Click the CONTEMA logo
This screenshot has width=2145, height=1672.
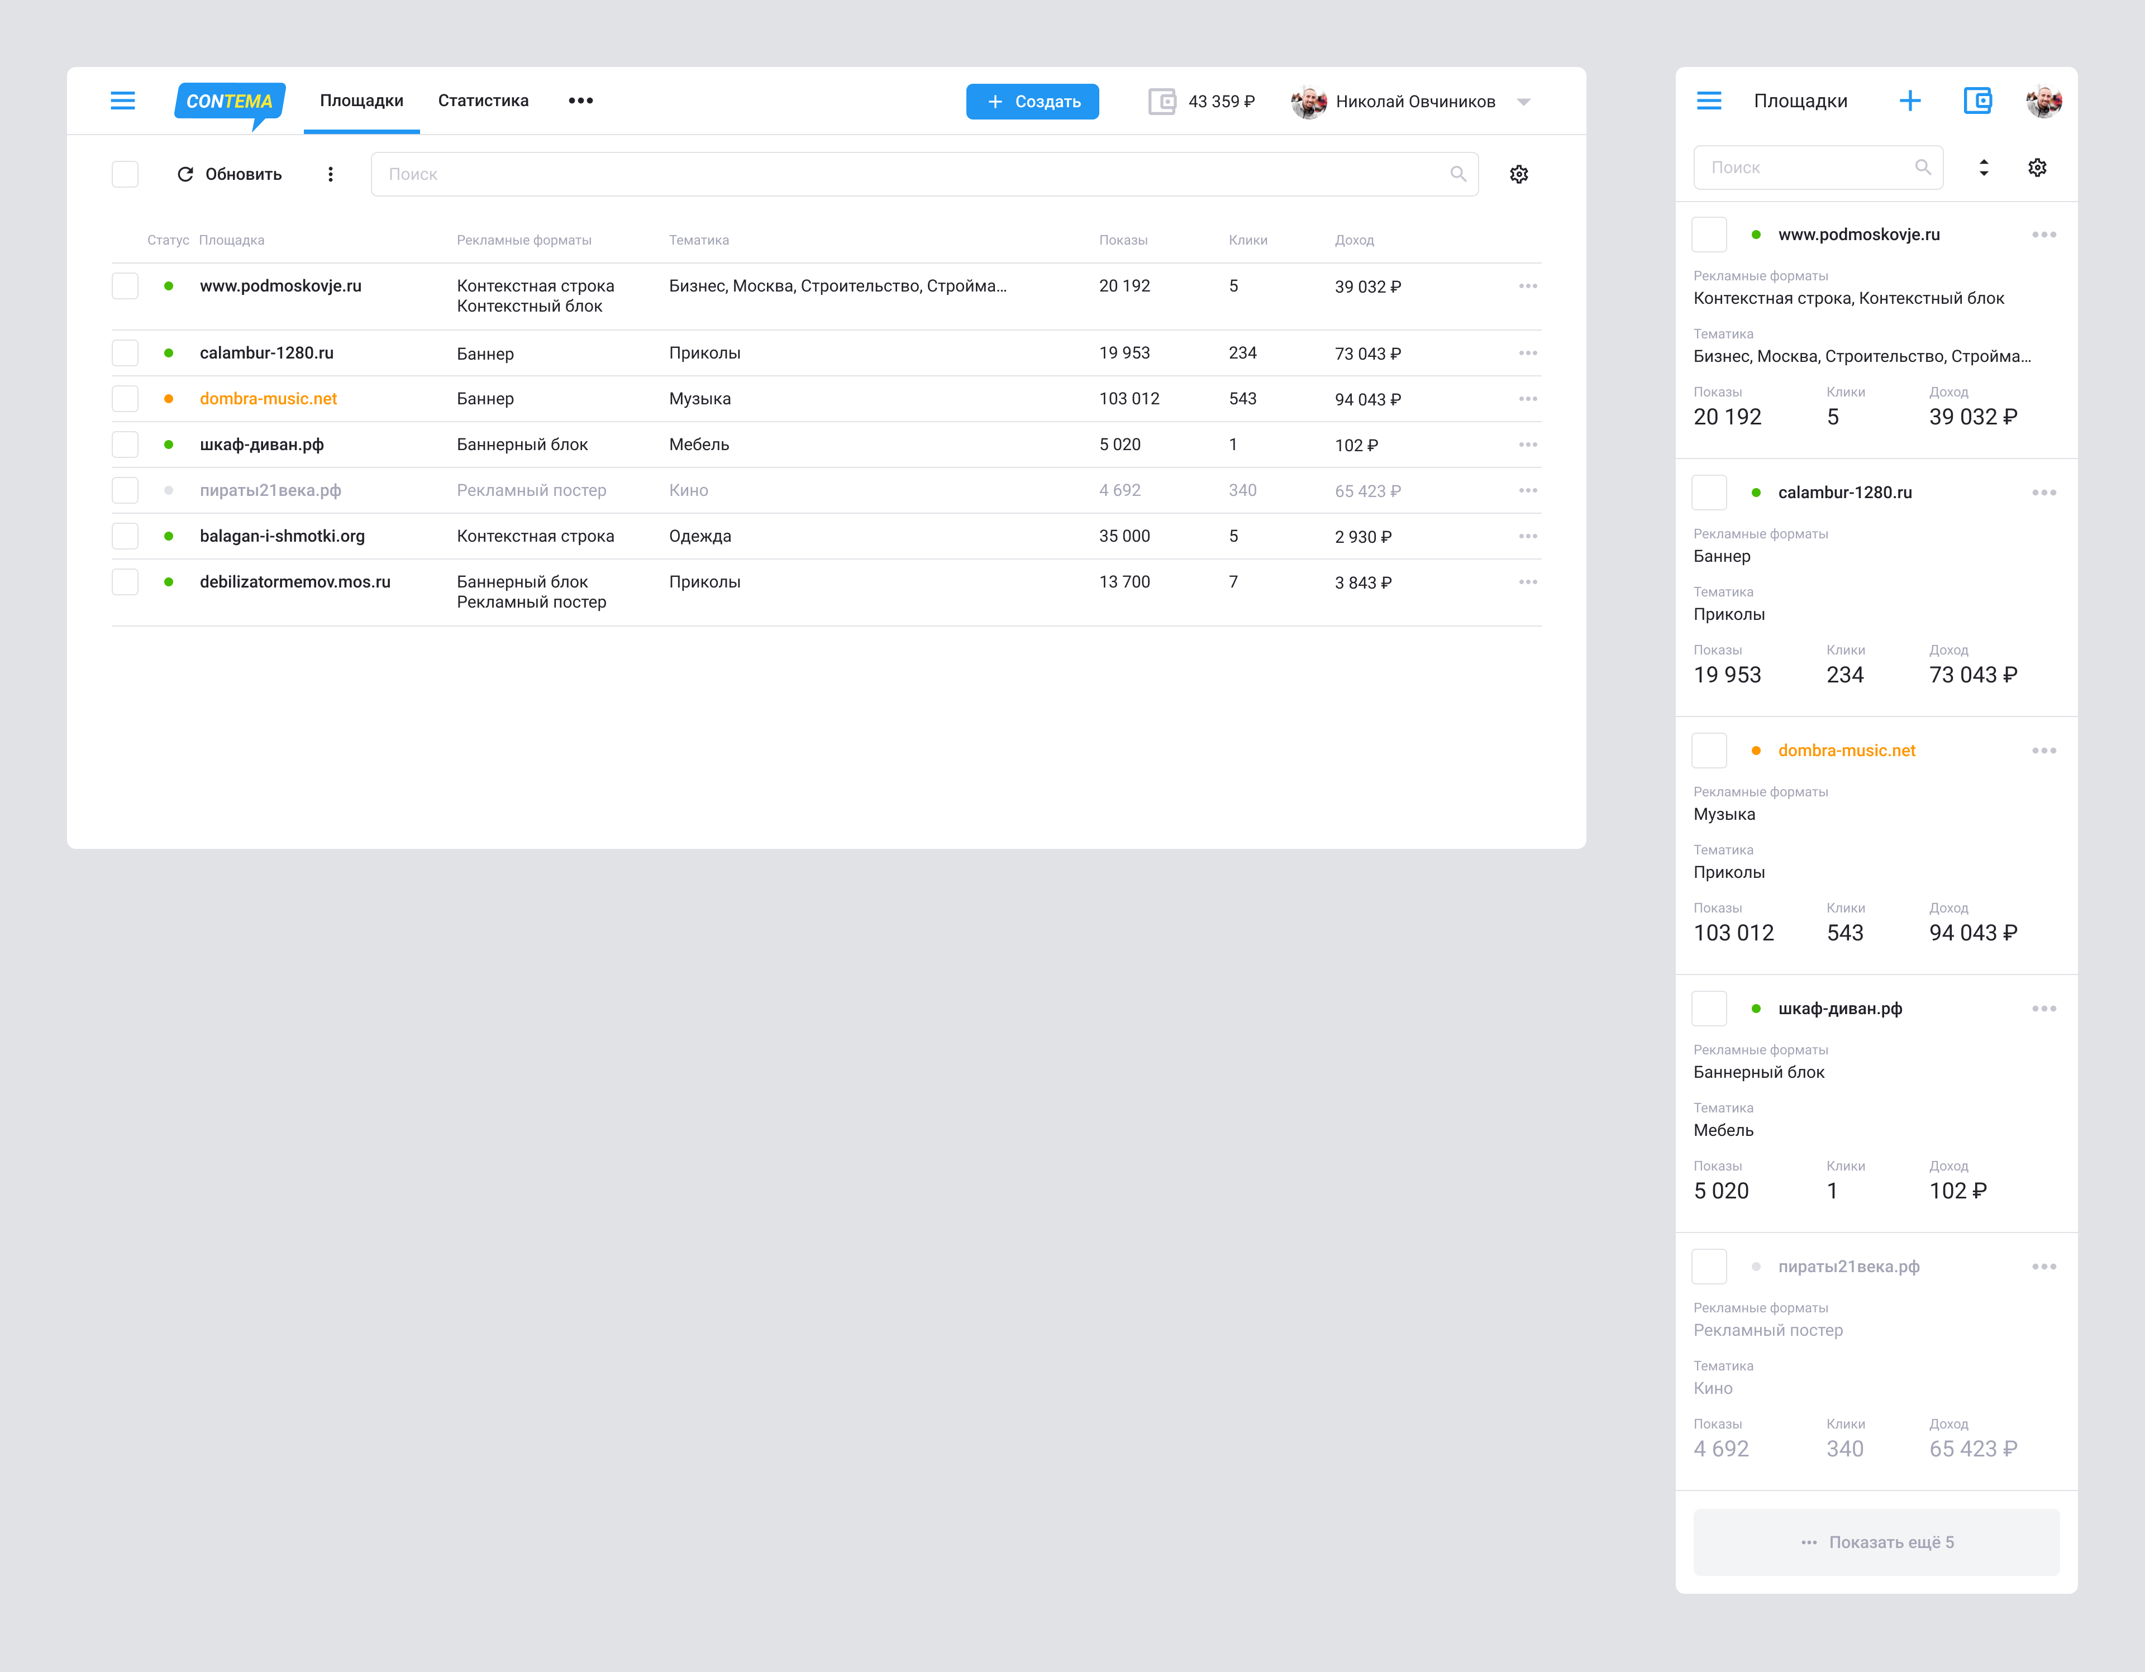[230, 102]
